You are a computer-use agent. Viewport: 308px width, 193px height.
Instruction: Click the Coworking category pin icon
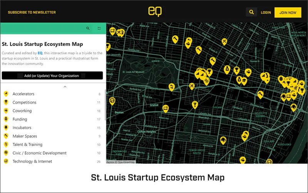[6, 111]
